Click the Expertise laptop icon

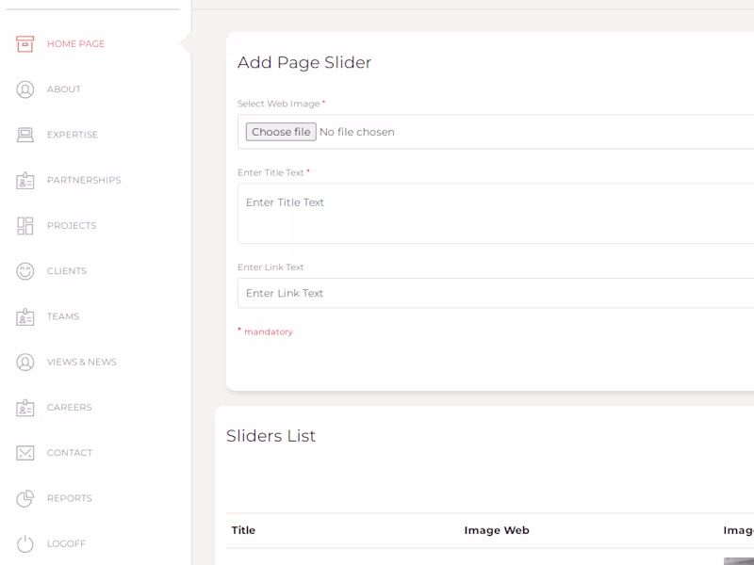pyautogui.click(x=25, y=135)
